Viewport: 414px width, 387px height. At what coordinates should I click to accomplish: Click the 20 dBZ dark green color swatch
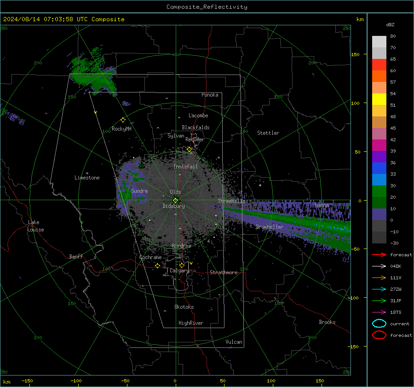coord(379,202)
